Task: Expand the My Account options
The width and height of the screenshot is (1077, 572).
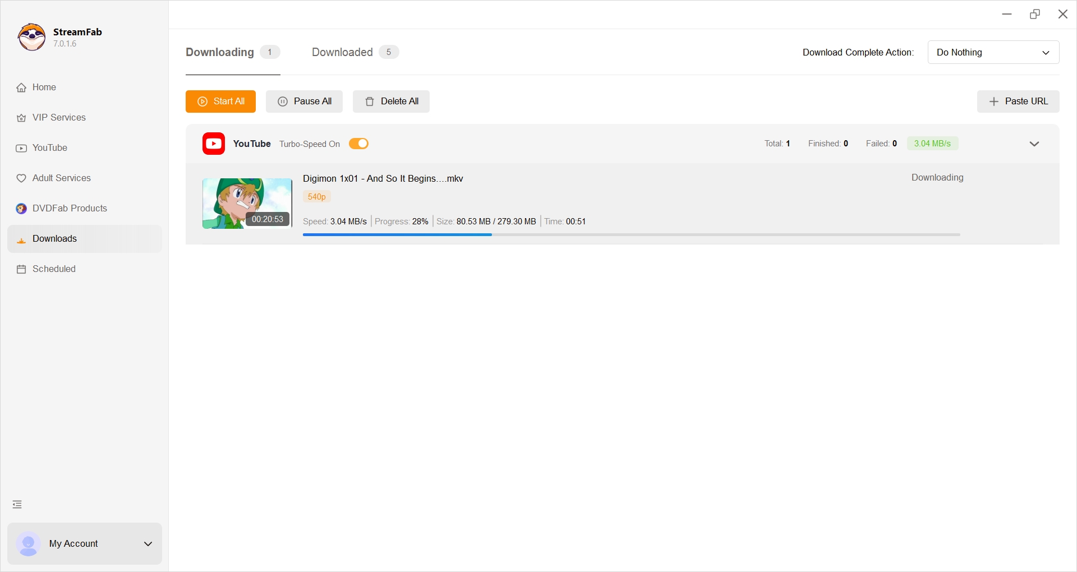Action: tap(148, 543)
